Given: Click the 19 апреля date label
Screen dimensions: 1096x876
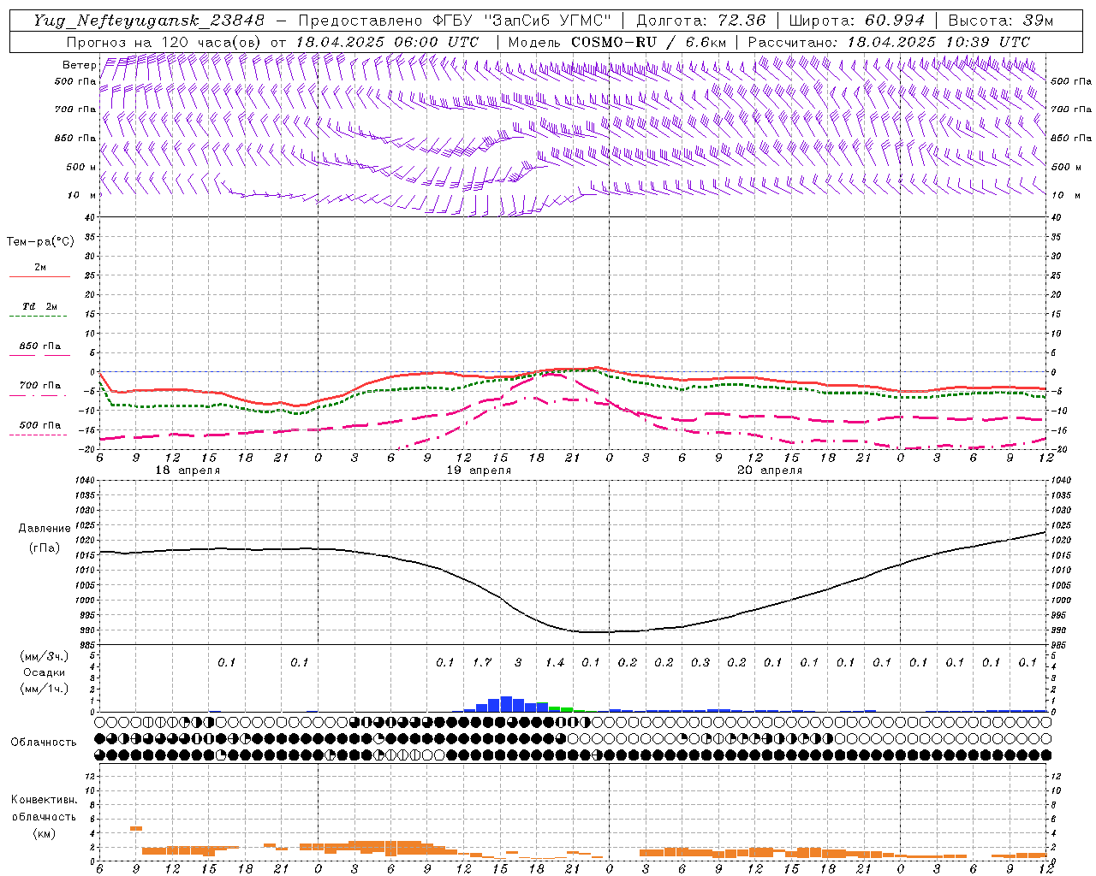Looking at the screenshot, I should point(479,471).
